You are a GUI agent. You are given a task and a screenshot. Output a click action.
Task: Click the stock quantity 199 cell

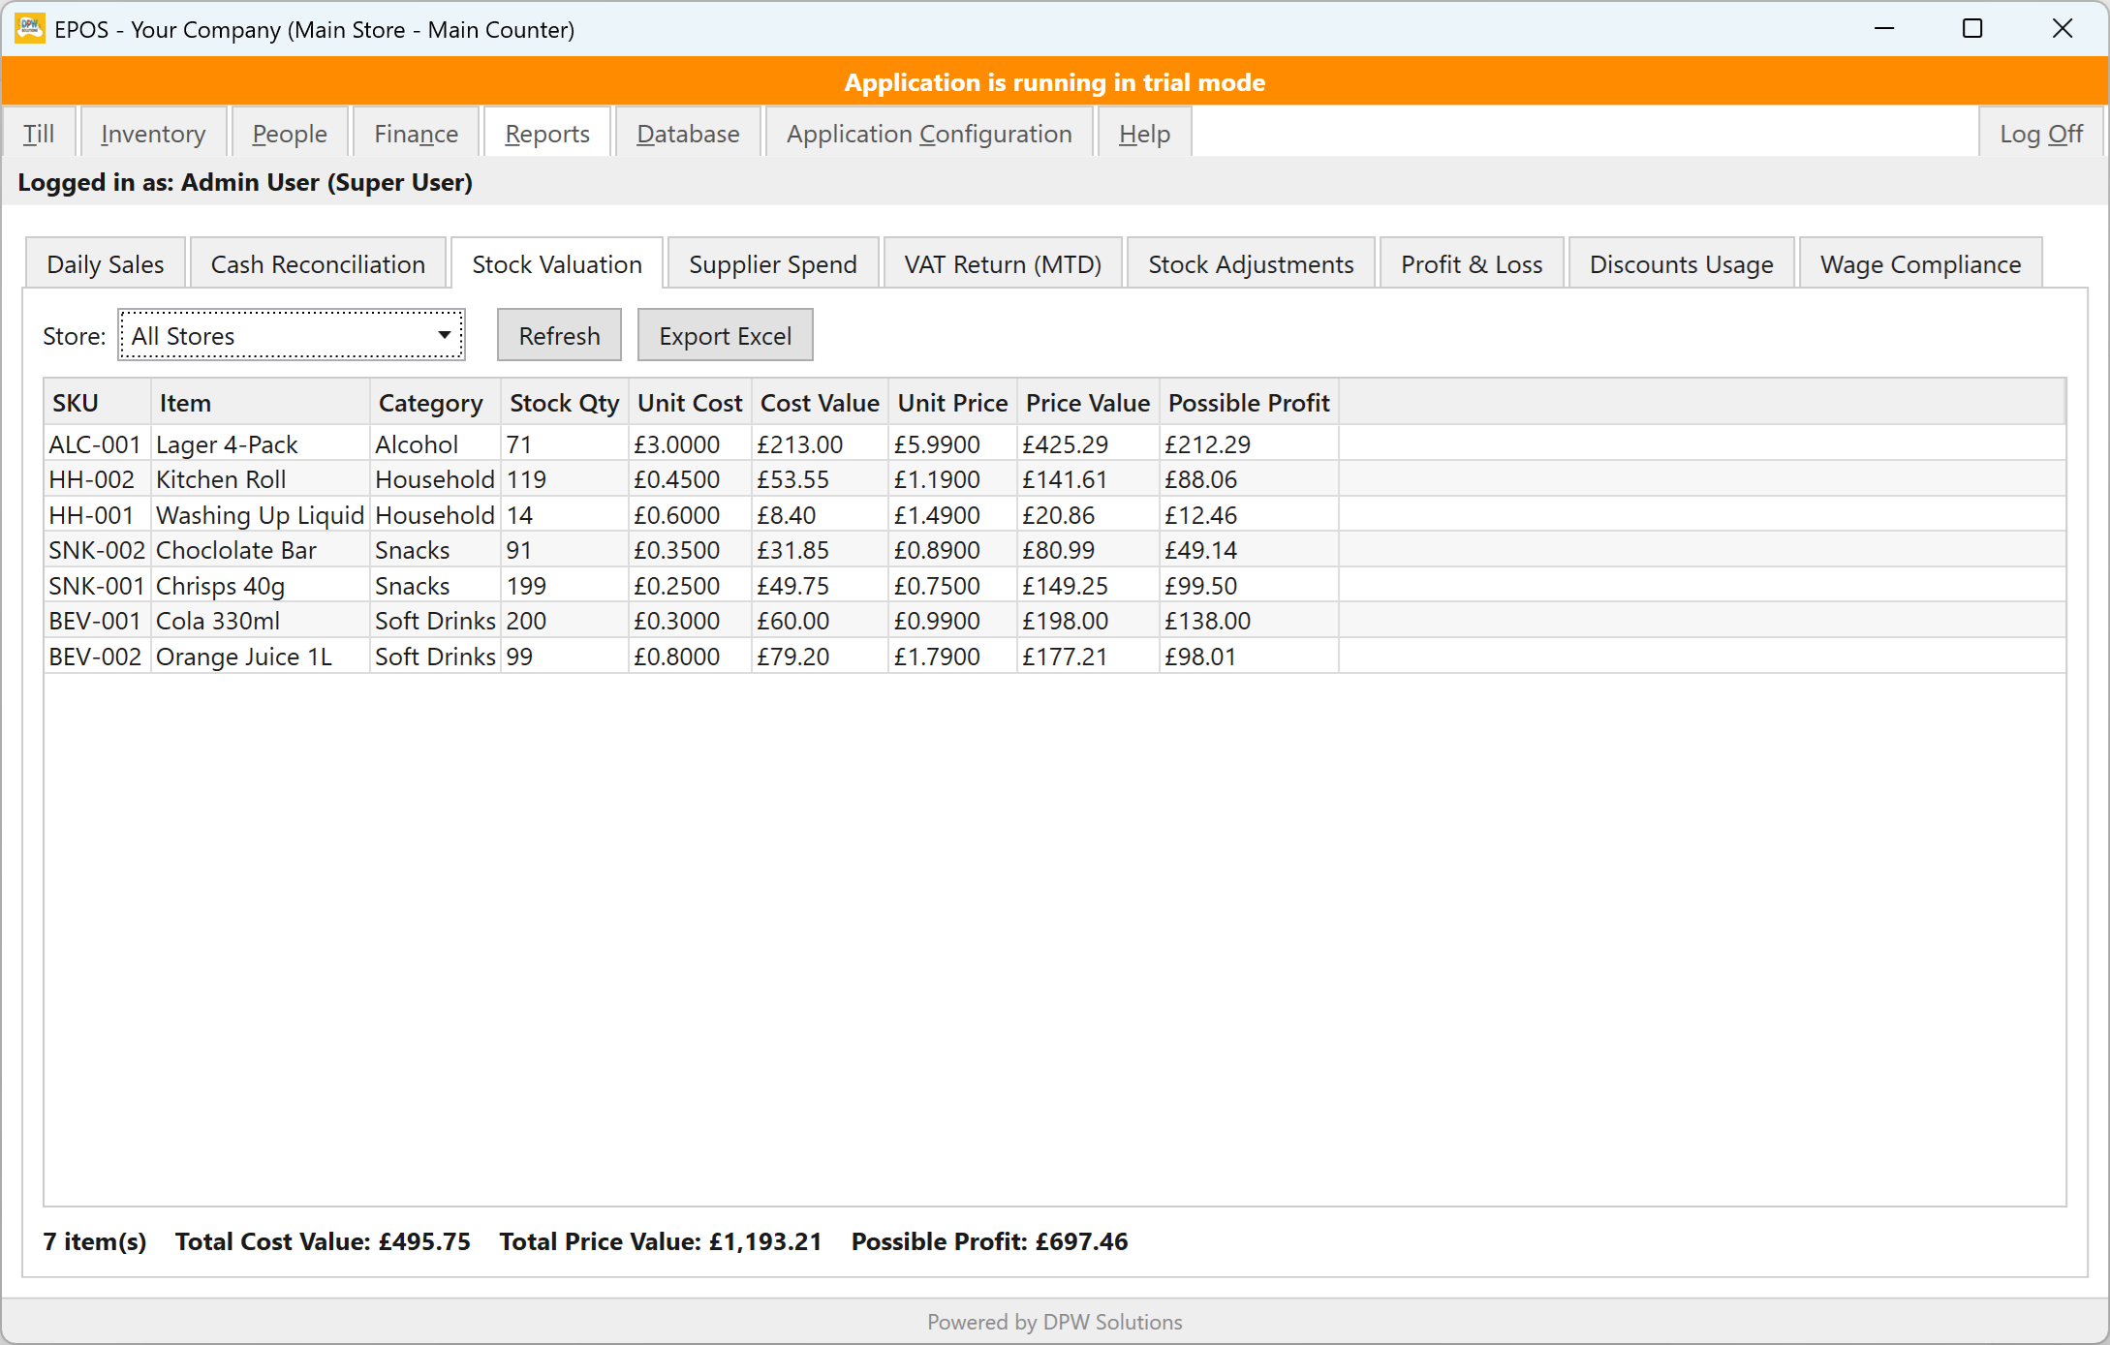coord(565,586)
